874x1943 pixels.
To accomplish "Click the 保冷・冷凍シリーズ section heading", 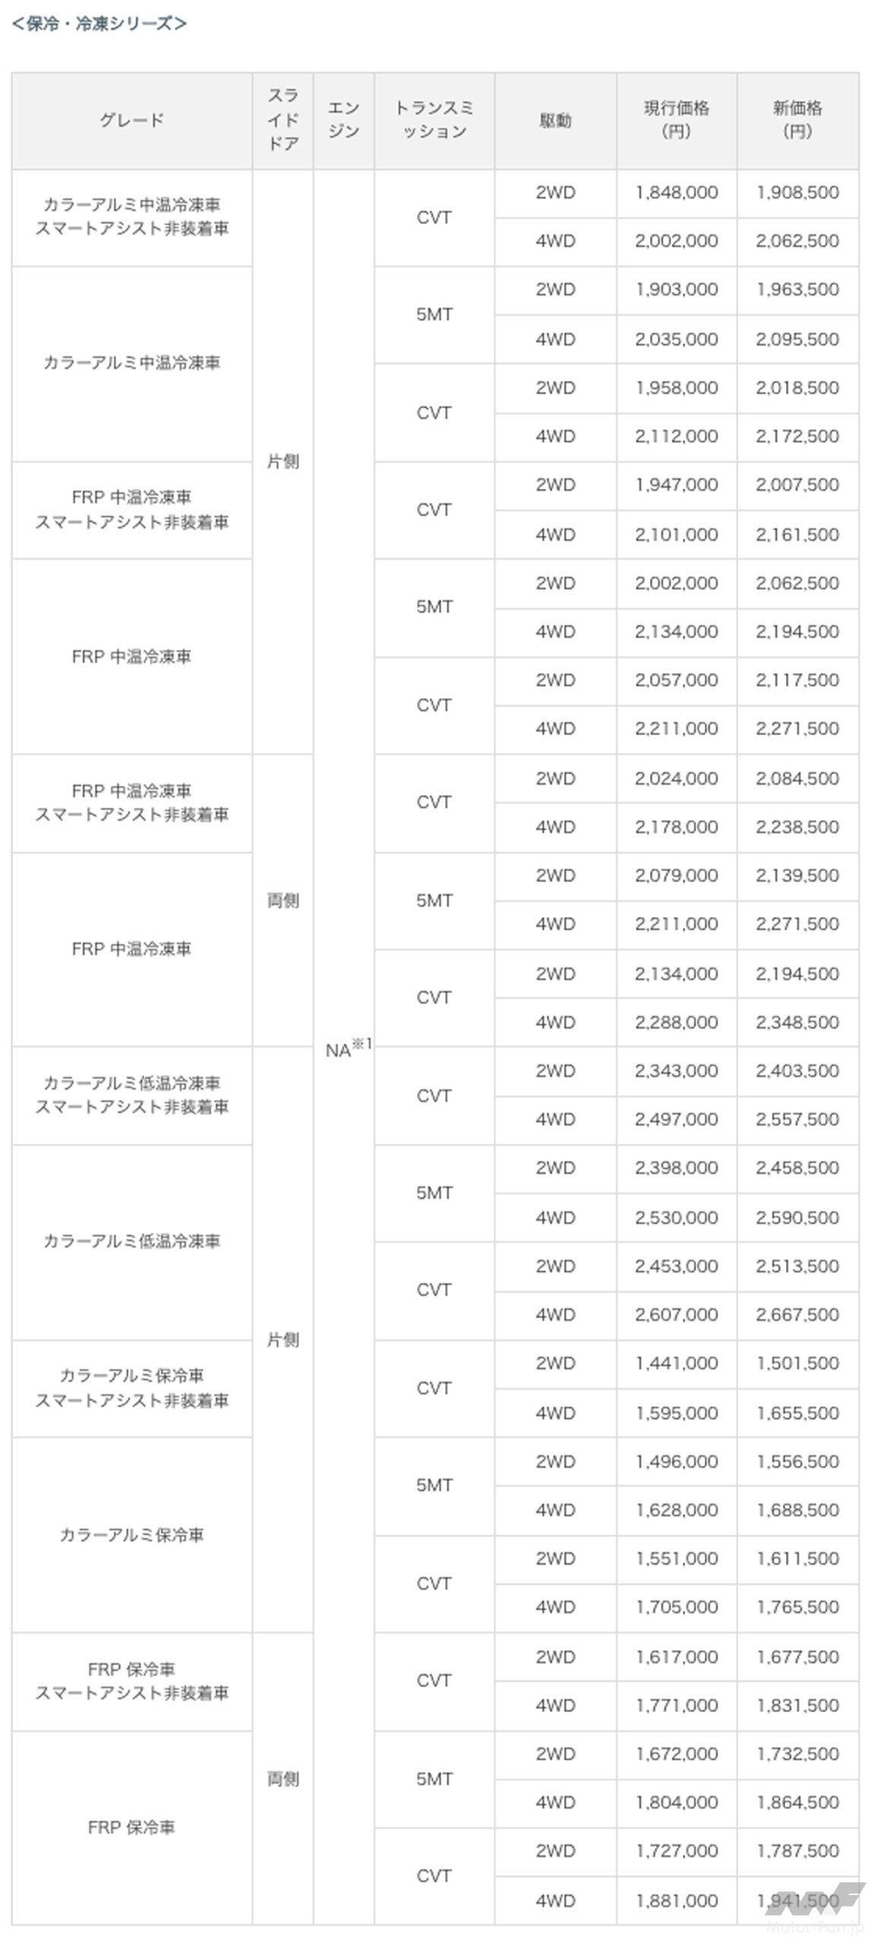I will pos(99,24).
